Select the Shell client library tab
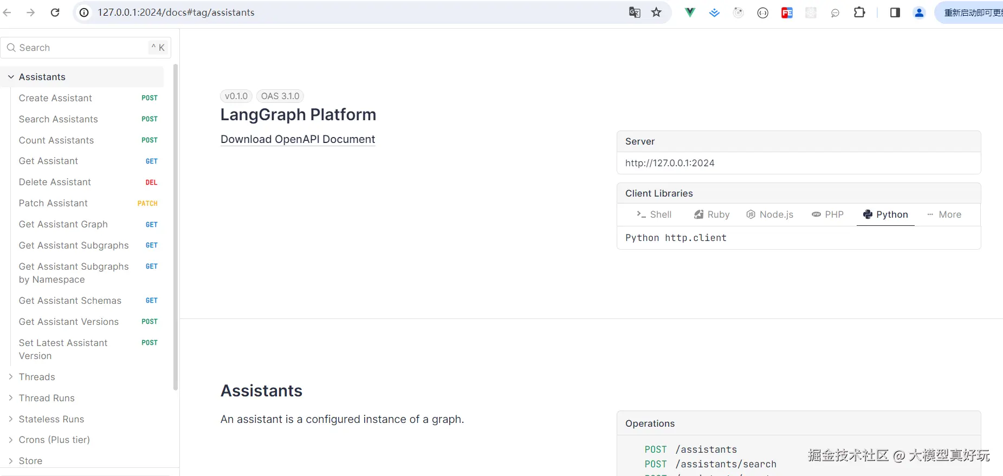Image resolution: width=1003 pixels, height=476 pixels. [654, 214]
